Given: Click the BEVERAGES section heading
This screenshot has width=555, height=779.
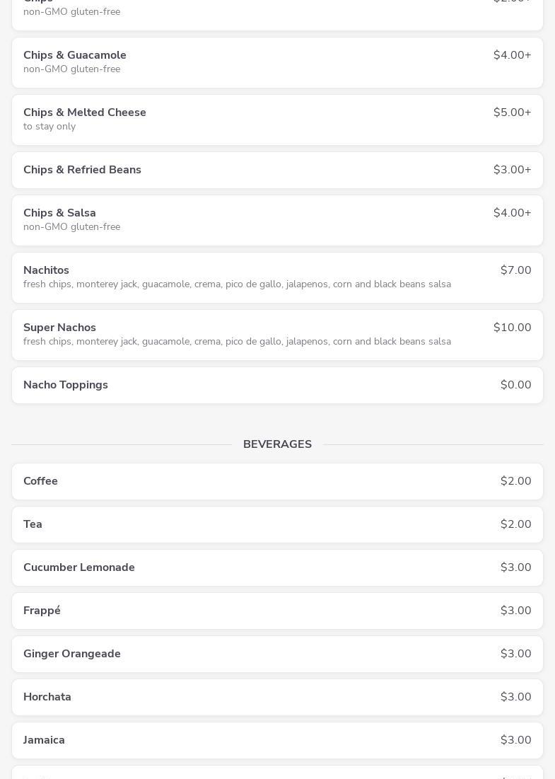Looking at the screenshot, I should [277, 444].
